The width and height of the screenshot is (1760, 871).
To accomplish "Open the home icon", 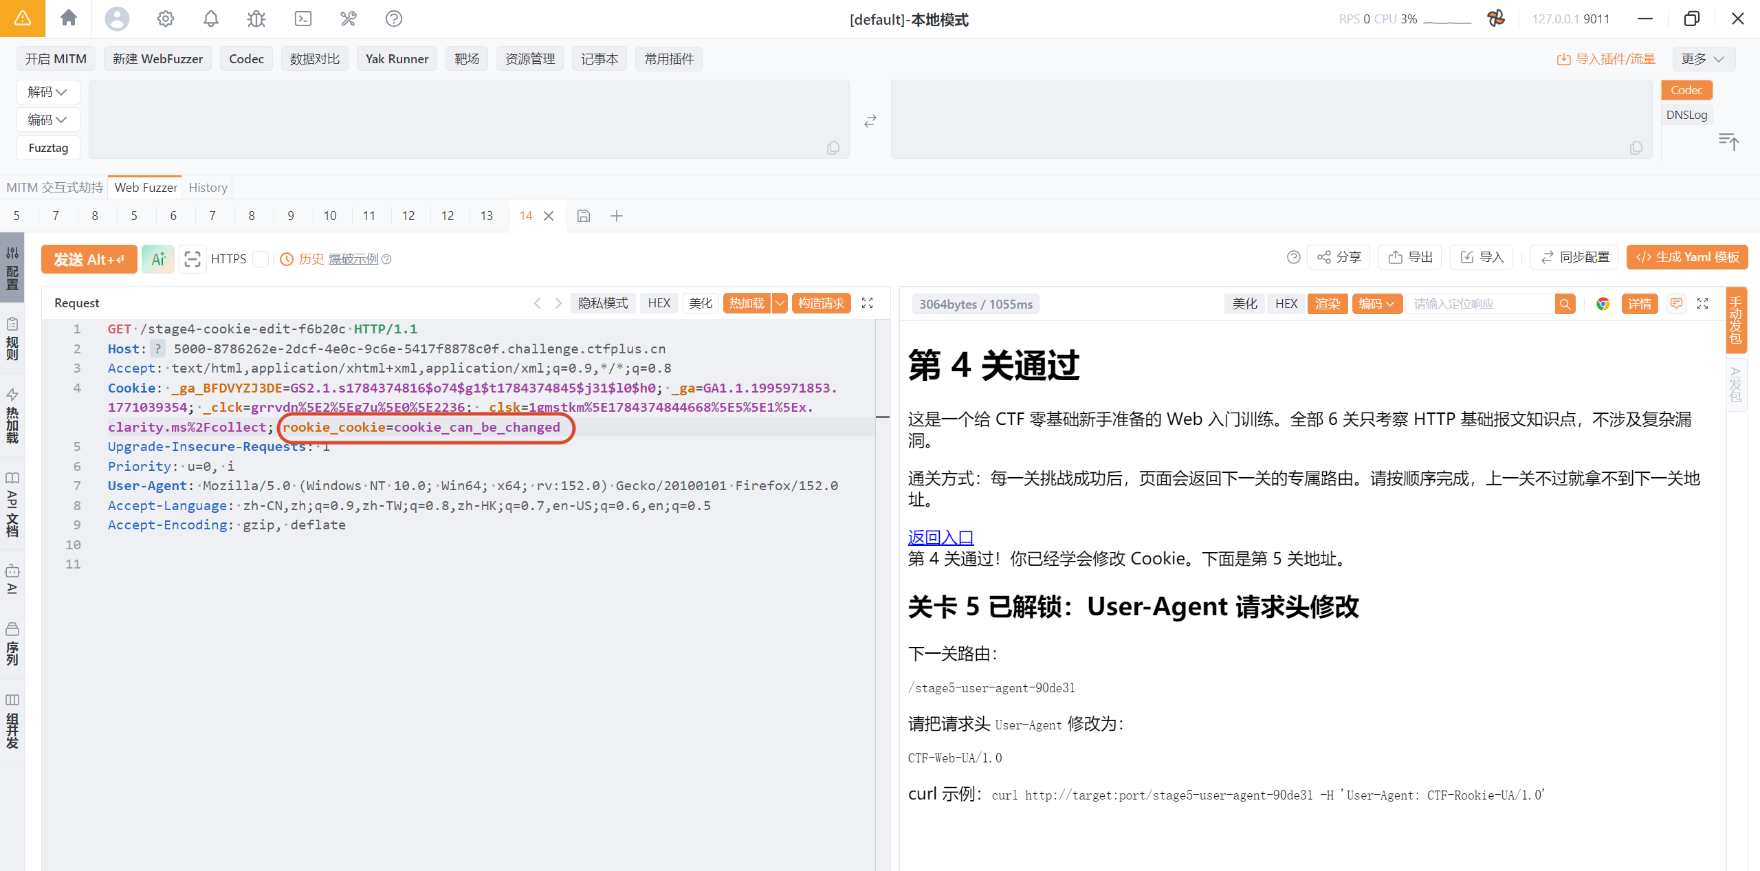I will pos(69,18).
